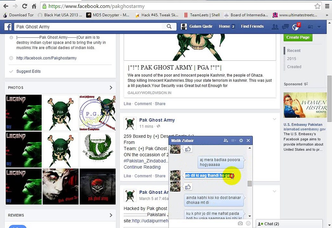Open the privacy shortcuts icon
The width and height of the screenshot is (332, 228).
point(310,27)
